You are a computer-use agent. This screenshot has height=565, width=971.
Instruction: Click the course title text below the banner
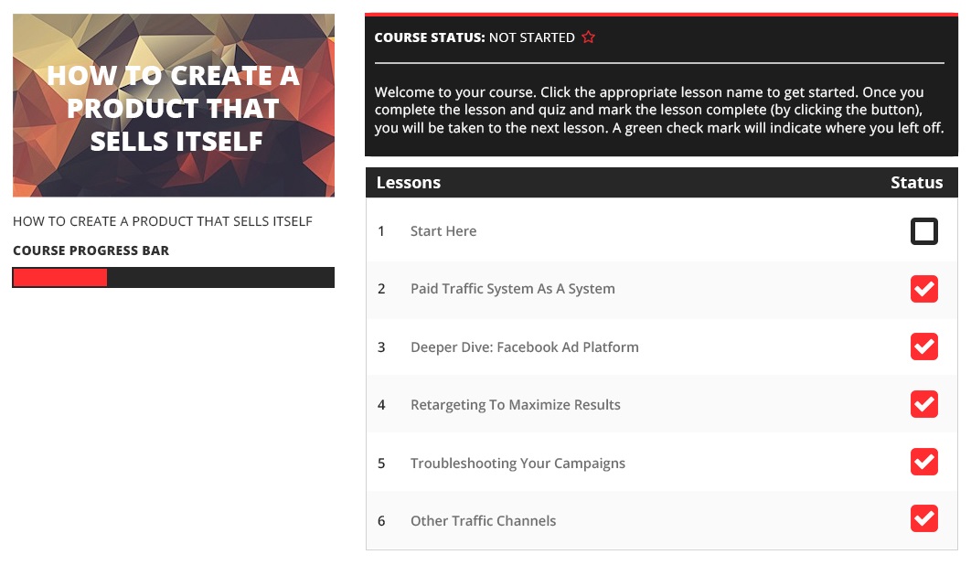click(x=163, y=221)
